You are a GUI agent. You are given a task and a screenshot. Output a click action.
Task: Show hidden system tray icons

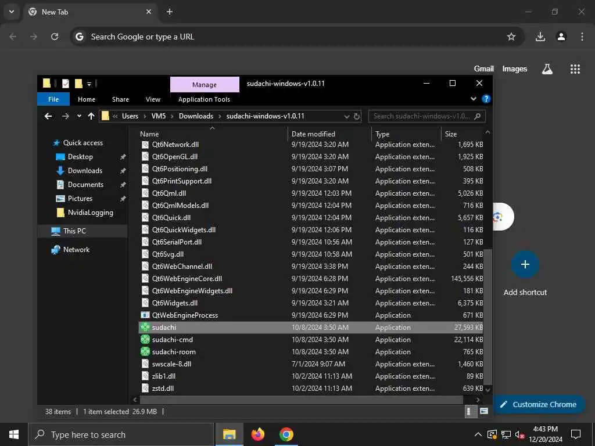click(x=478, y=434)
